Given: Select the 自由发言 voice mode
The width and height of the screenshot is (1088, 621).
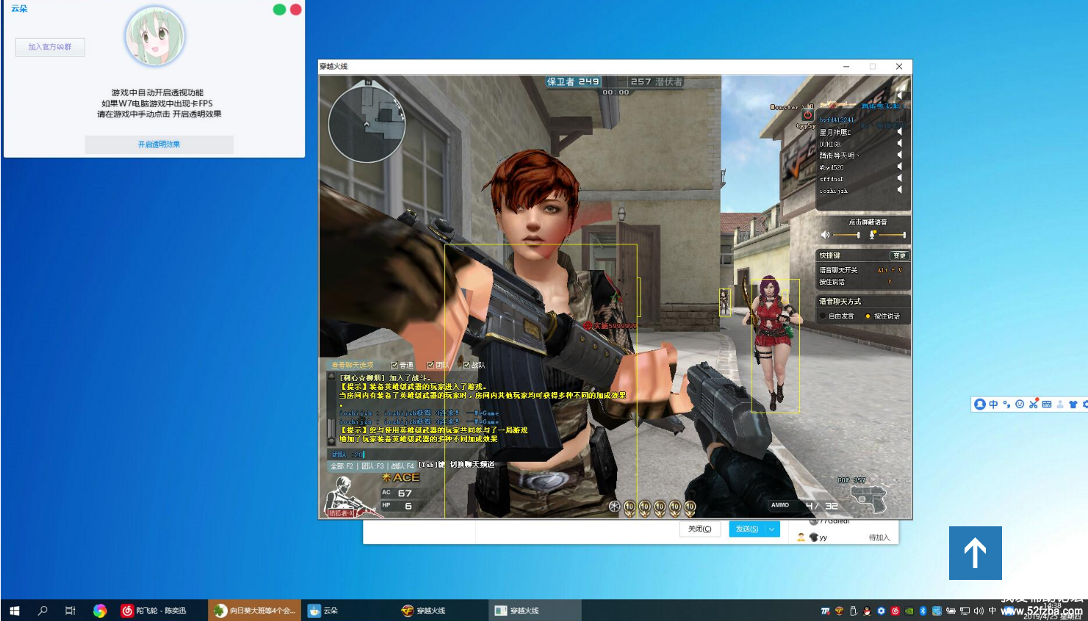Looking at the screenshot, I should [x=823, y=316].
